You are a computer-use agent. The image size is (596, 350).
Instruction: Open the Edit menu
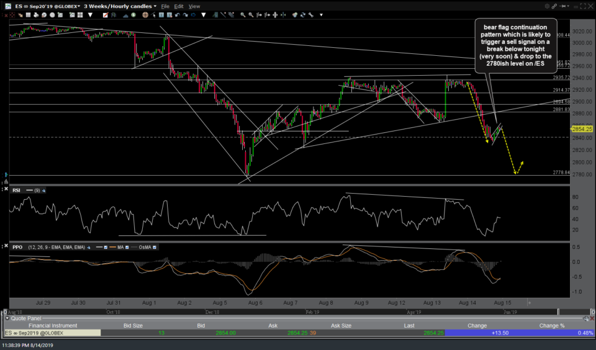(179, 6)
